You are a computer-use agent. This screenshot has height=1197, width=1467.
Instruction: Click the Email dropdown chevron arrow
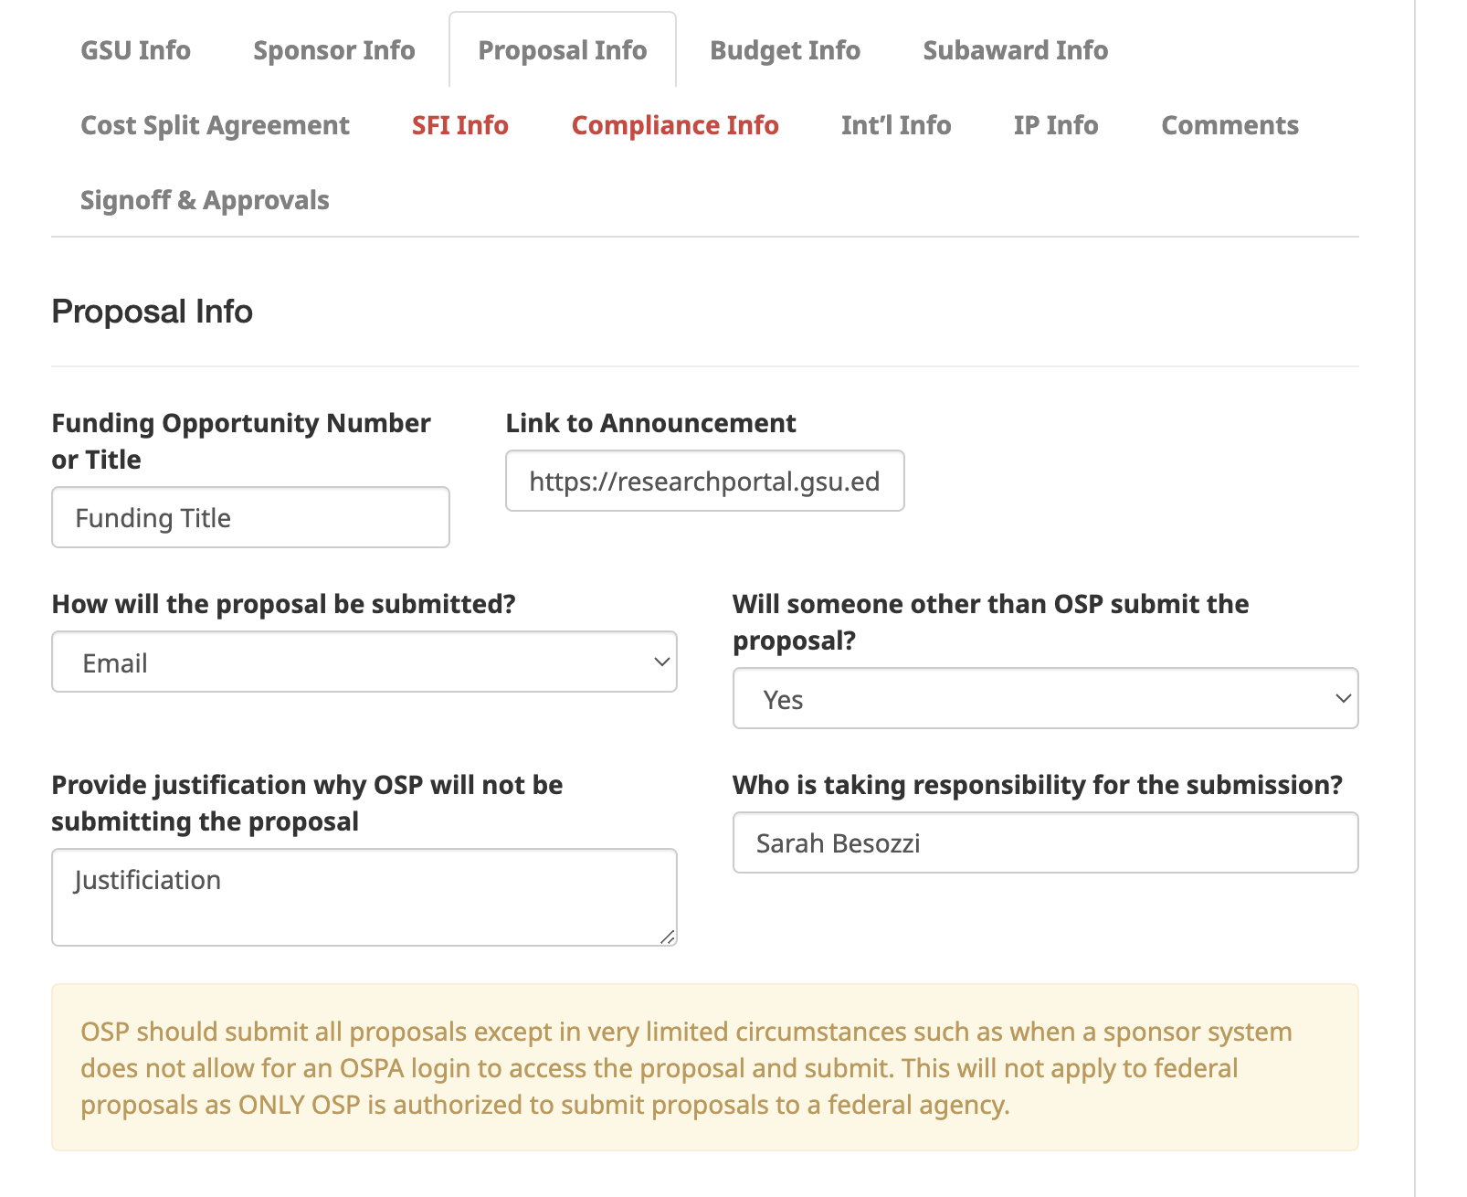click(x=662, y=662)
